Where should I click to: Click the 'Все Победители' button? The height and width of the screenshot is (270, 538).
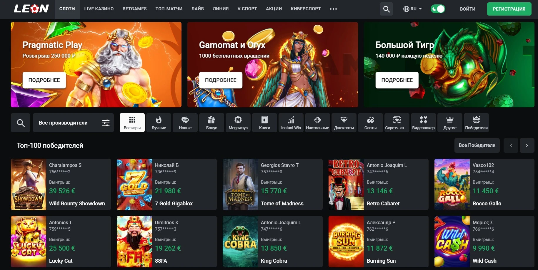coord(477,145)
